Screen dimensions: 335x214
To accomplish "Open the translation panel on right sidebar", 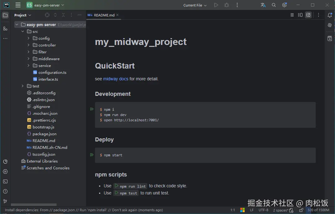I will pos(330,38).
